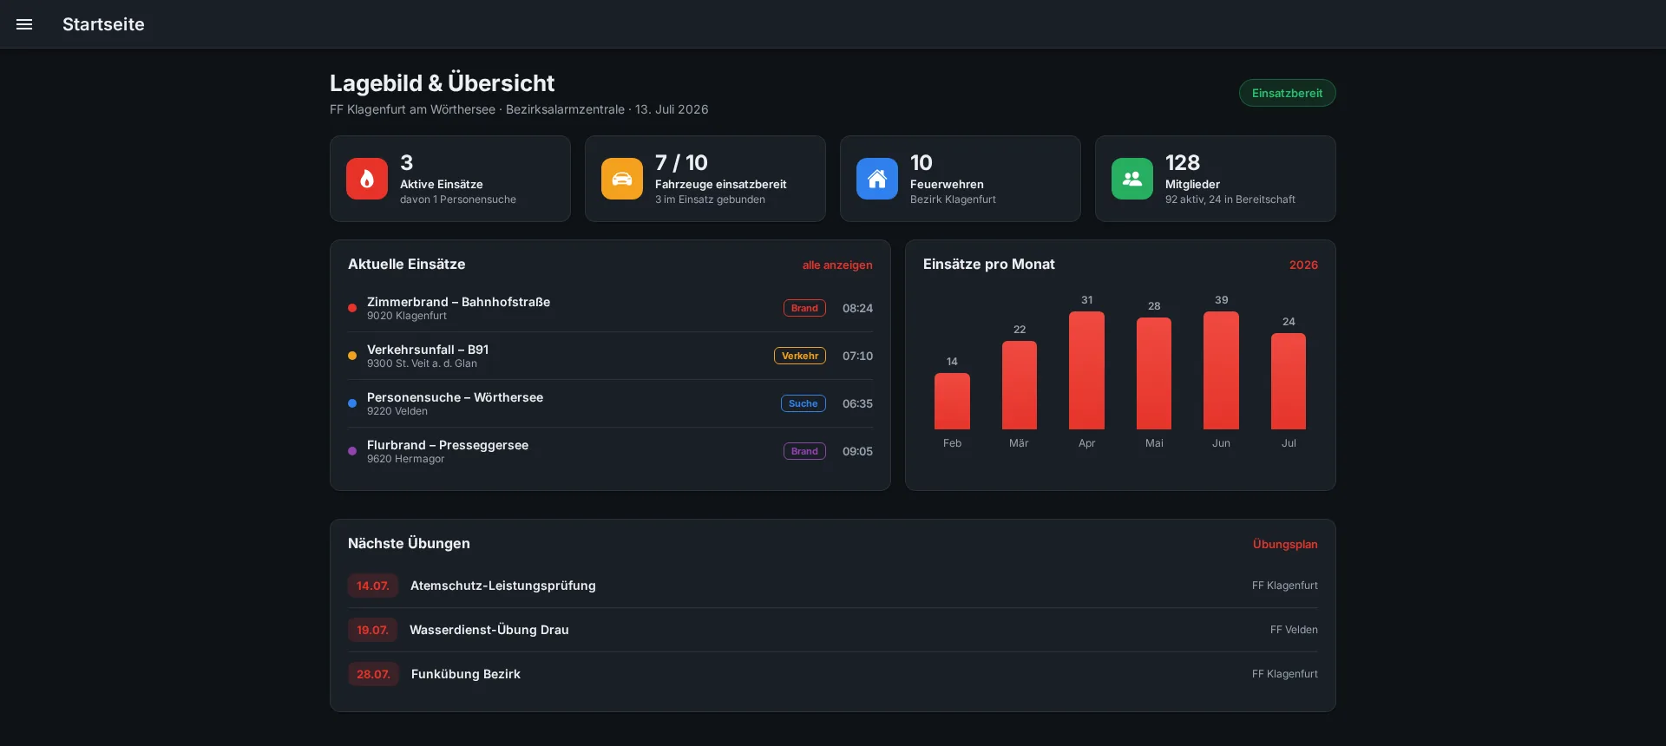The height and width of the screenshot is (746, 1666).
Task: Click the orange status dot for Verkehrsunfall
Action: click(352, 356)
